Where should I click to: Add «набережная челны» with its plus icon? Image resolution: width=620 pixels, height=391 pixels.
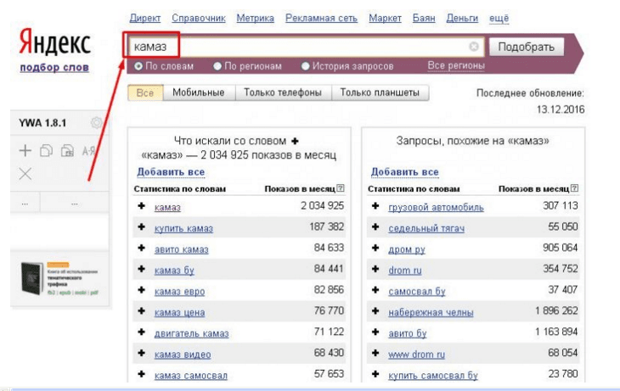click(x=375, y=310)
